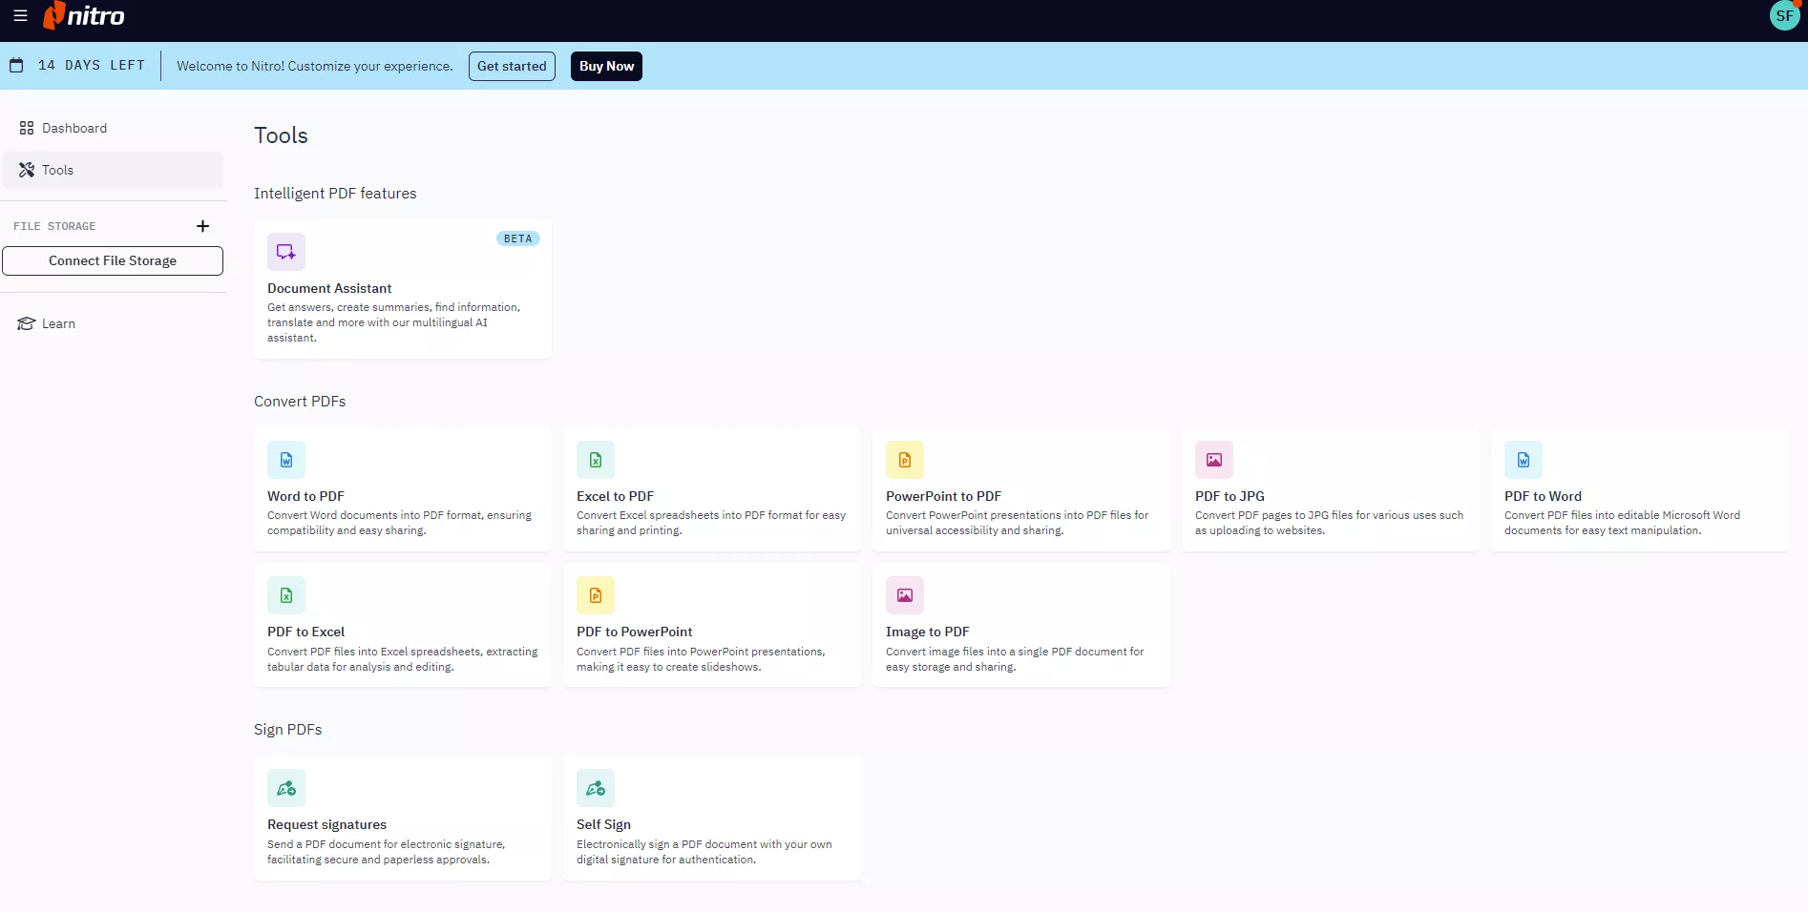
Task: Click the Word to PDF description text
Action: tap(399, 523)
